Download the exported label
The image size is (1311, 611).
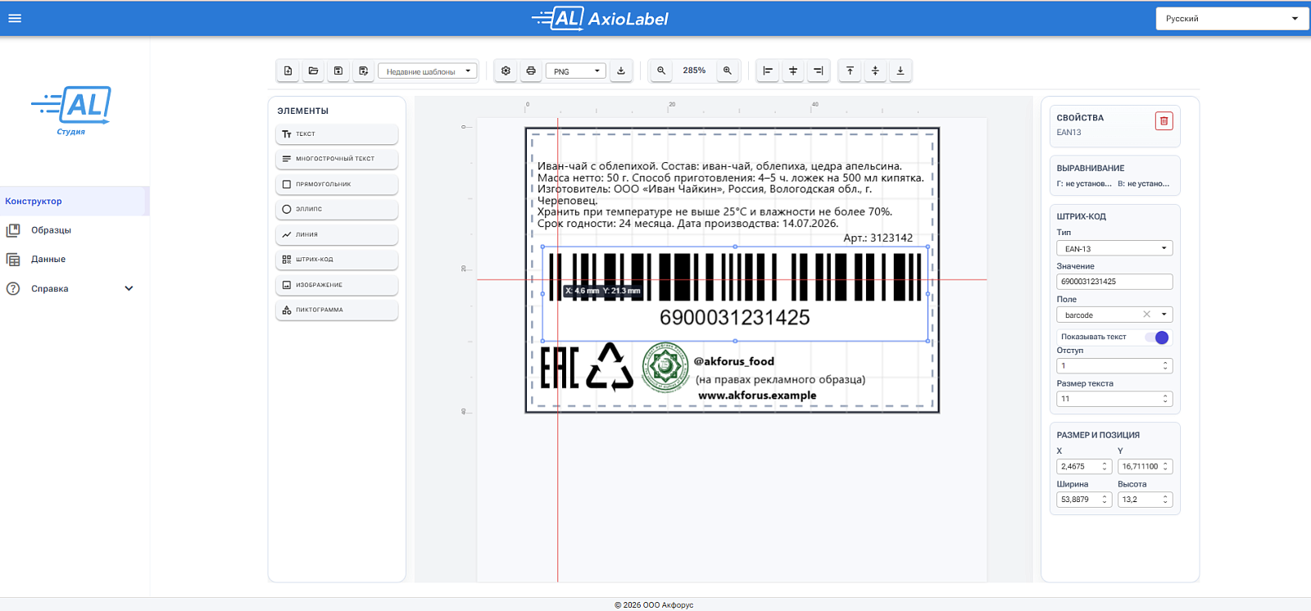621,71
